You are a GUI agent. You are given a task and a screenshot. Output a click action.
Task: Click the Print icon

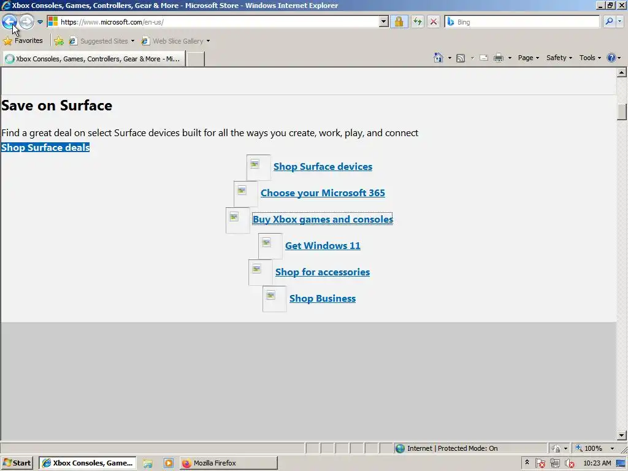[498, 58]
